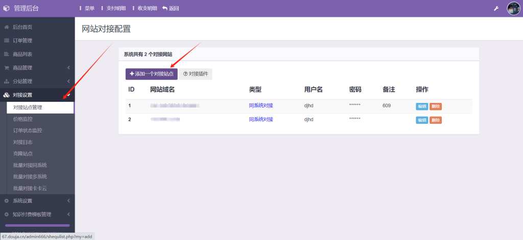Open the user avatar in the top right
The width and height of the screenshot is (523, 240).
tap(514, 8)
